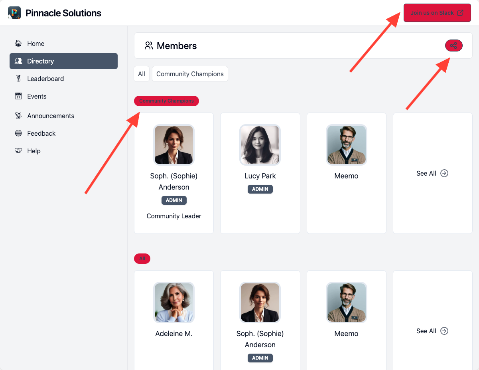
Task: Click the Feedback icon in the sidebar
Action: pyautogui.click(x=18, y=133)
